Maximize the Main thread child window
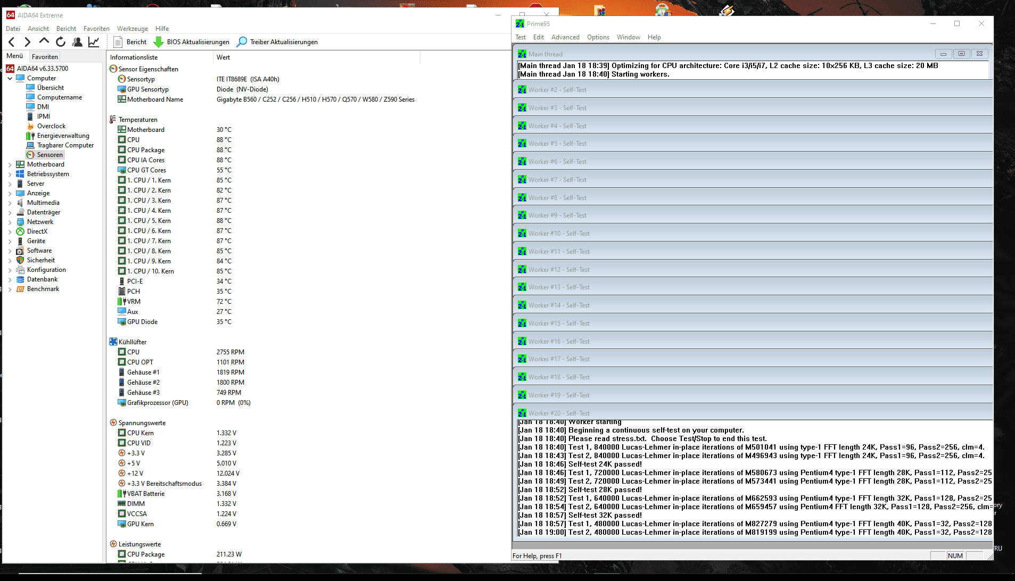Screen dimensions: 1015x581 (961, 54)
